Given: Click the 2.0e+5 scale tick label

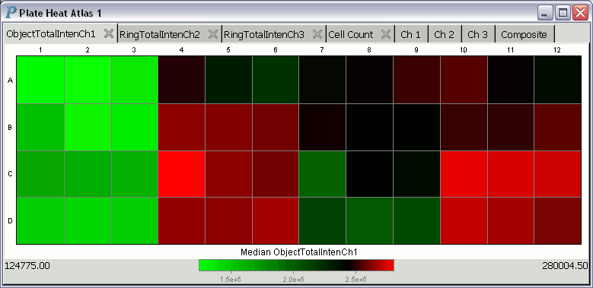Looking at the screenshot, I should pyautogui.click(x=294, y=280).
